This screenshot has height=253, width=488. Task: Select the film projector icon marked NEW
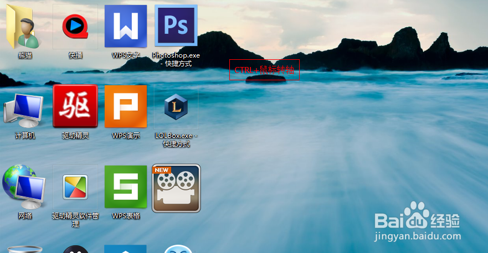pyautogui.click(x=176, y=188)
